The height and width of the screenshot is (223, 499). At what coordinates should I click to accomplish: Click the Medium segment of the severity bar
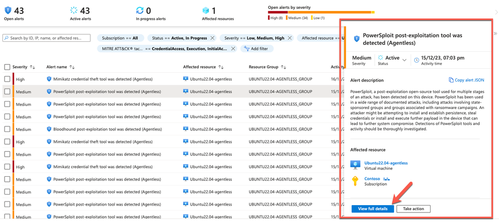pos(329,12)
